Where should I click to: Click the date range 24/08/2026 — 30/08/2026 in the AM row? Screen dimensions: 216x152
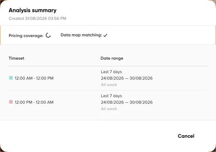coord(127,78)
